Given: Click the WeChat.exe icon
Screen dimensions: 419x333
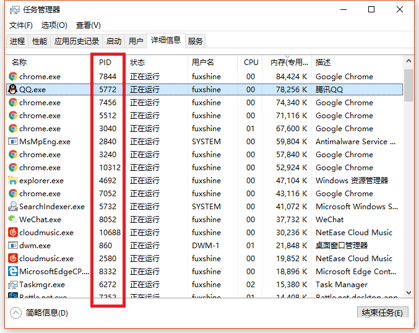Looking at the screenshot, I should click(13, 219).
